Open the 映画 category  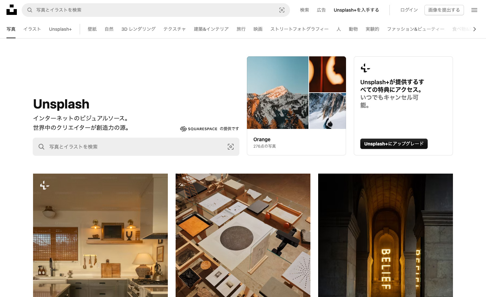[258, 29]
